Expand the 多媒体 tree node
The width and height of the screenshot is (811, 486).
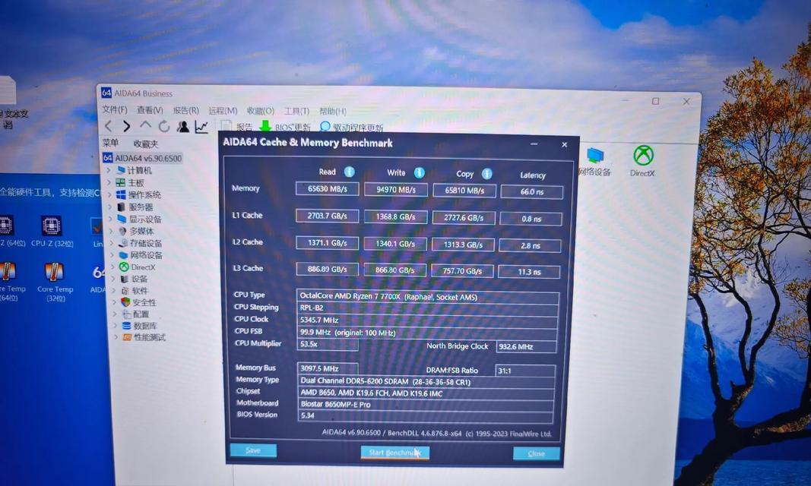pos(111,231)
